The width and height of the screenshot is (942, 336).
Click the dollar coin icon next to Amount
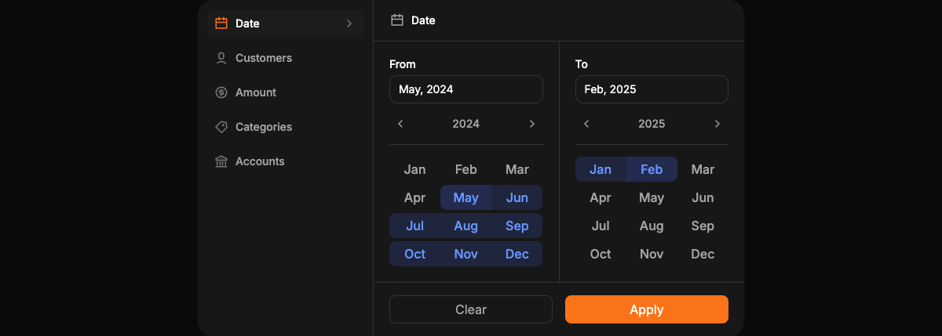pos(221,92)
